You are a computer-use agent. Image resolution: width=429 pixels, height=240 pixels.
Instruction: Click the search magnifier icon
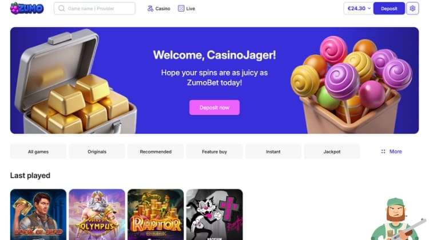[x=62, y=9]
